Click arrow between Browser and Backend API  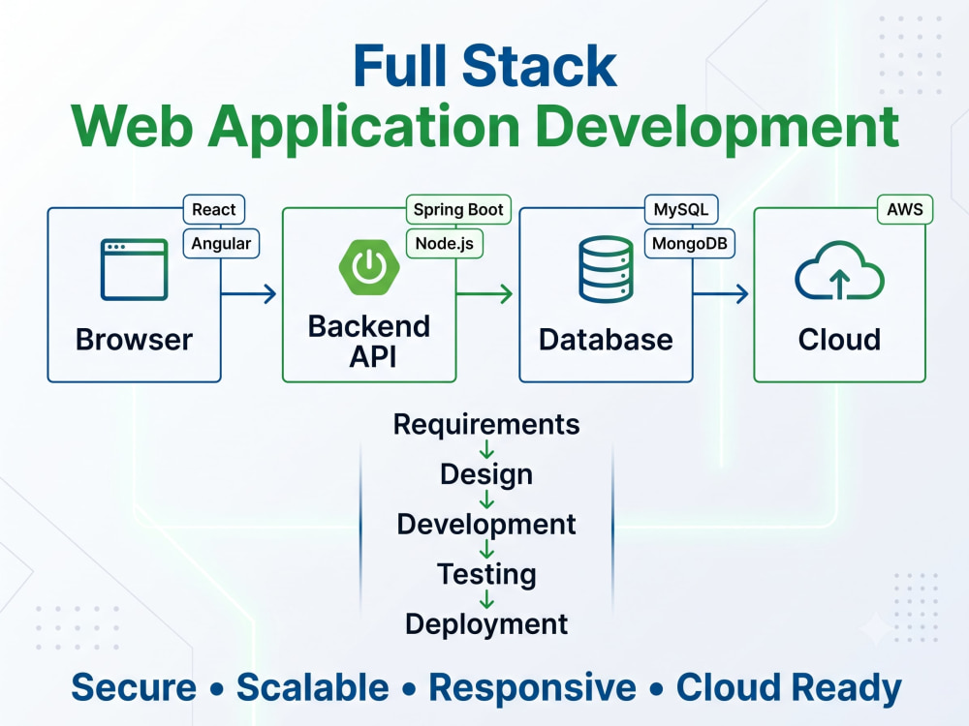[248, 294]
